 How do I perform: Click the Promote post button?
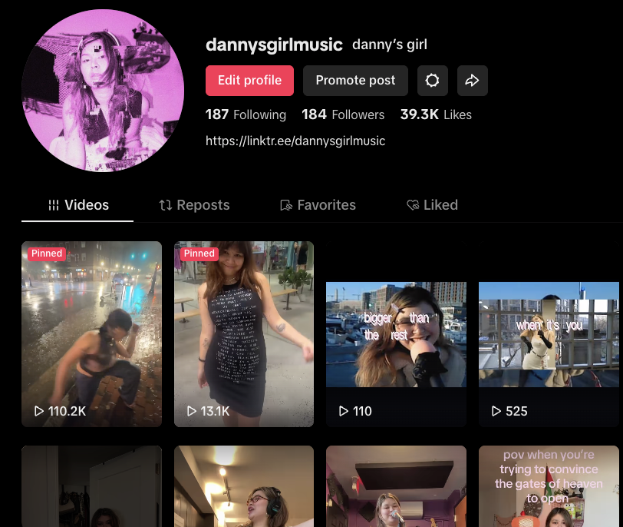[355, 80]
